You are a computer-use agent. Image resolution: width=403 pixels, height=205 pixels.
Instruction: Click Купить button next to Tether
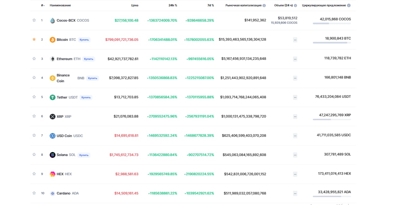[86, 97]
